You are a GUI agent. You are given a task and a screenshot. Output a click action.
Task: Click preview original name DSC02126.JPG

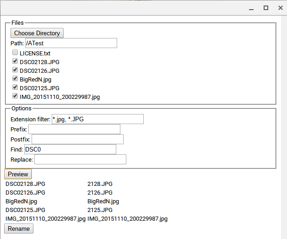click(25, 193)
